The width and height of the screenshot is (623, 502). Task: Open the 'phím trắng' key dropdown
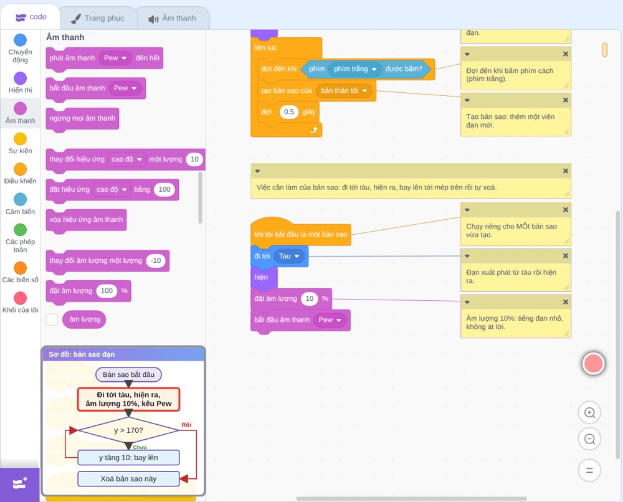click(355, 69)
